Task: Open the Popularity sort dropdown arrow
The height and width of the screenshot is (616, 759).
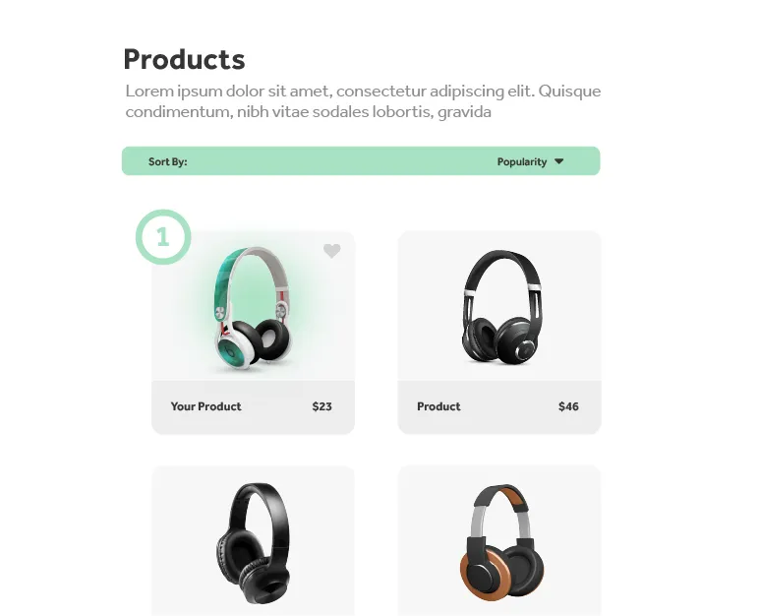Action: (559, 161)
